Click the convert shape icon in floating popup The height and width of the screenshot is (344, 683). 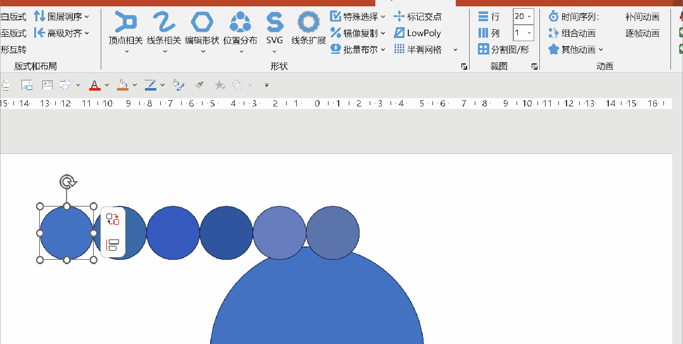113,219
